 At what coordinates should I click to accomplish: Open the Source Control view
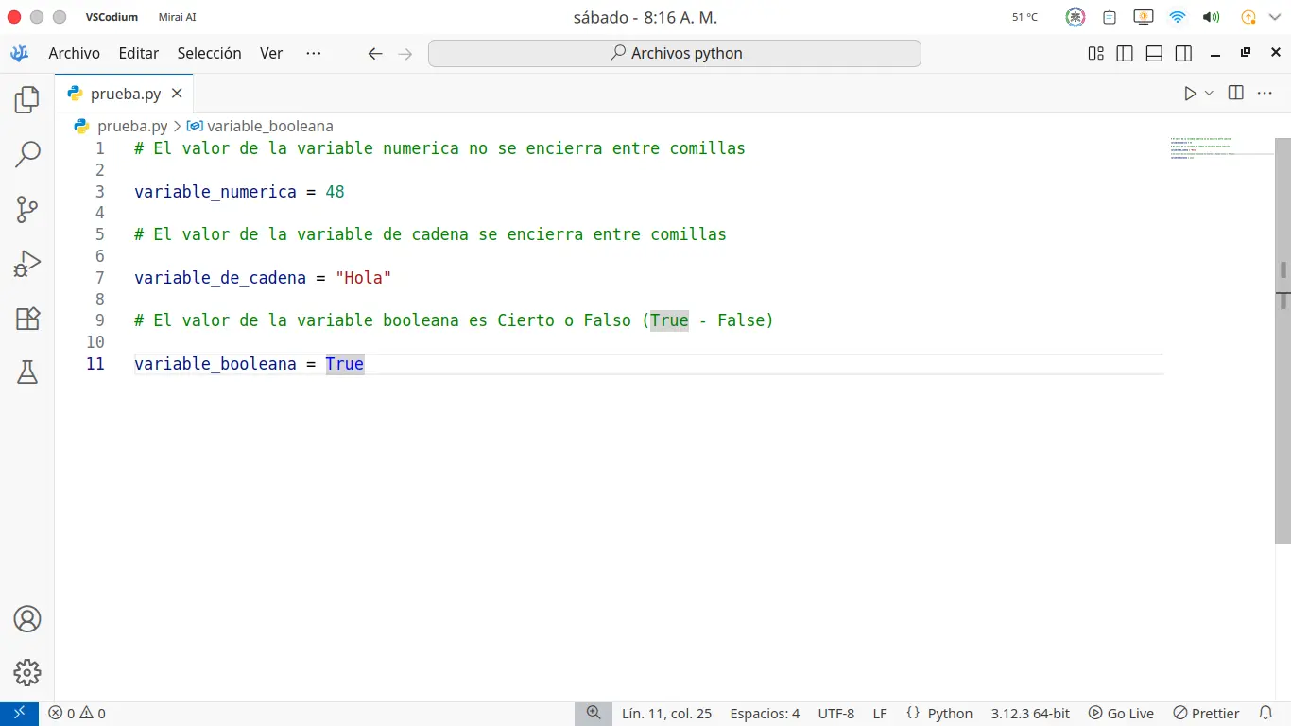pyautogui.click(x=27, y=209)
